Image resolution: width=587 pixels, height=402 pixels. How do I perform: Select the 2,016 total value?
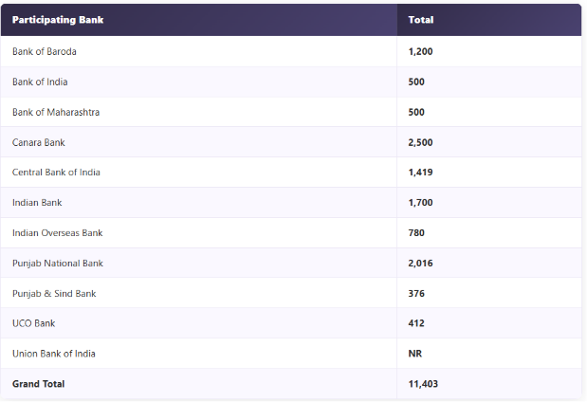click(420, 264)
